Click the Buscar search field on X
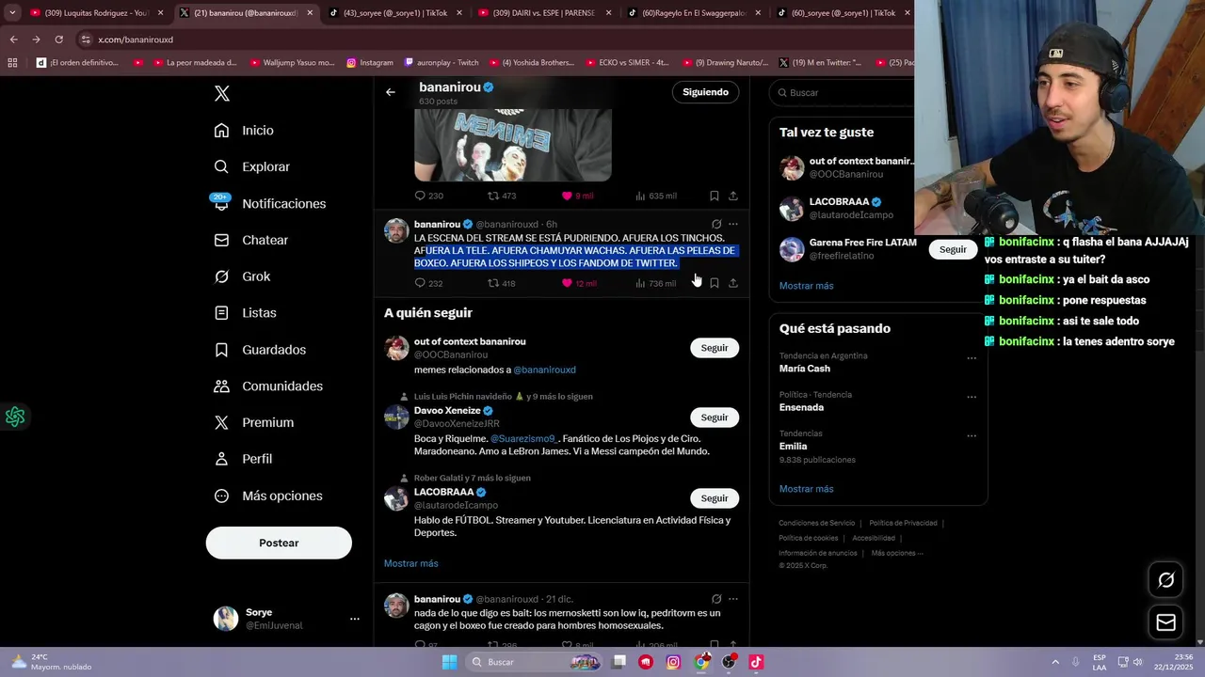The image size is (1205, 677). pos(844,92)
